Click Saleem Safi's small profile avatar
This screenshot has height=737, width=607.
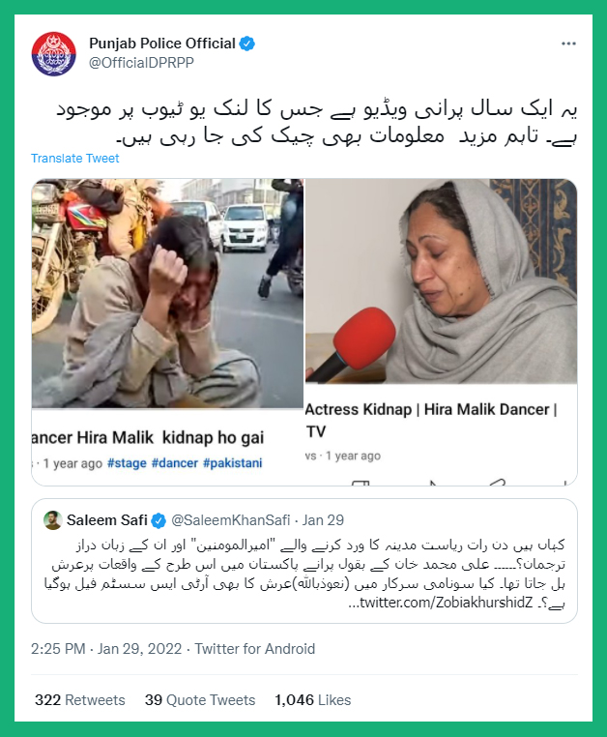(x=52, y=520)
